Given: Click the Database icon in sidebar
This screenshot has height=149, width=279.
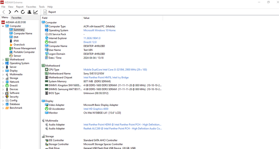Looking at the screenshot, I should (x=7, y=104).
